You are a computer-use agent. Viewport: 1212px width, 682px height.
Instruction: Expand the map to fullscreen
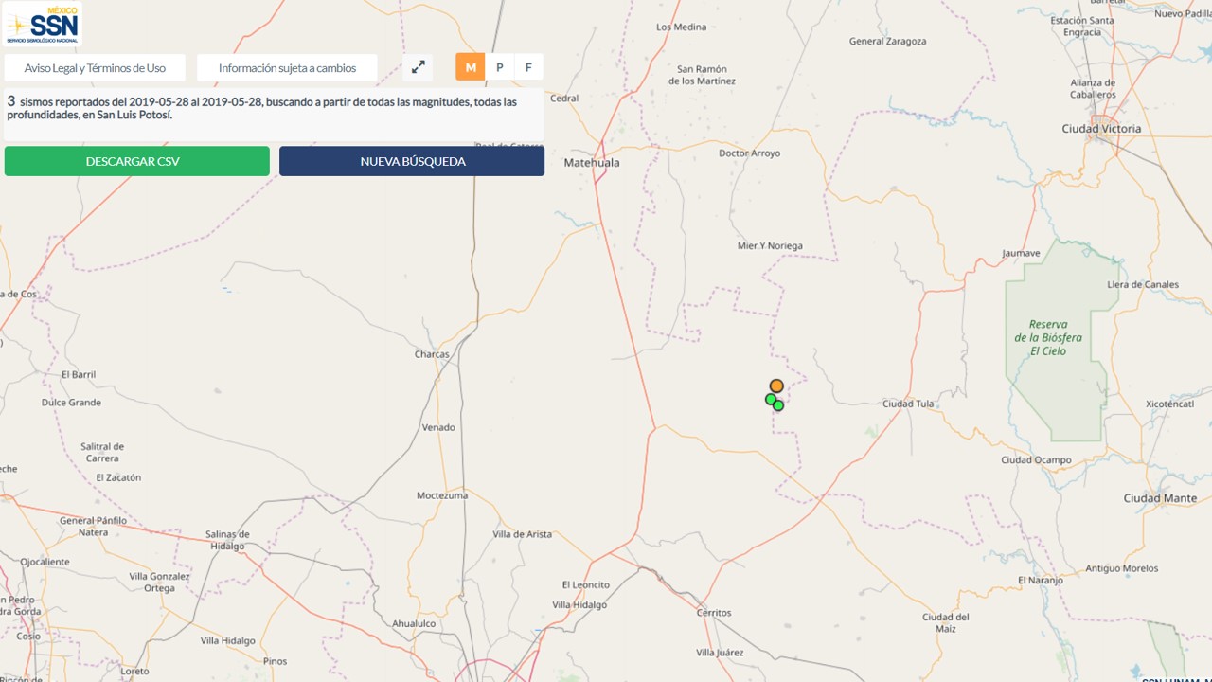(x=418, y=67)
